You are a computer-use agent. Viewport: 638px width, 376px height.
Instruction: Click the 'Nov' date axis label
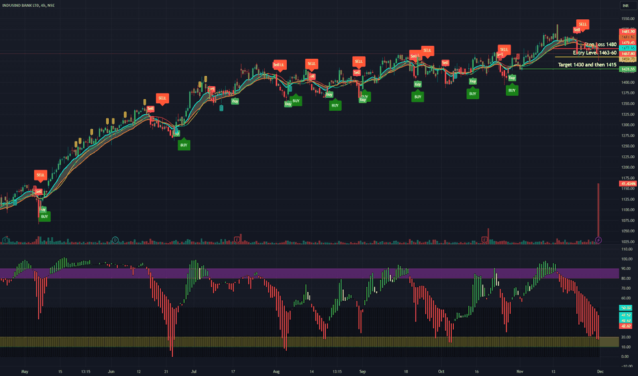(x=520, y=371)
